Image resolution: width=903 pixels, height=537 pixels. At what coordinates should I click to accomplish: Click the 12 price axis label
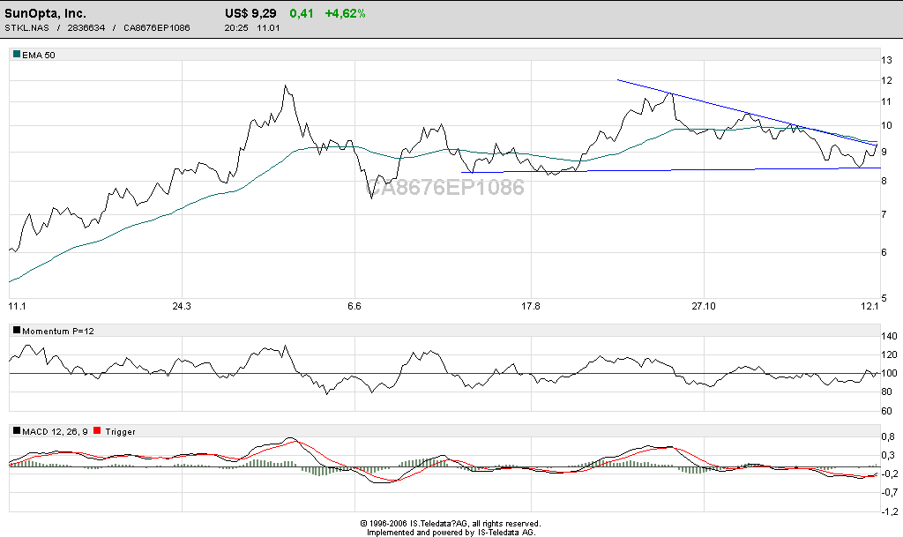886,80
